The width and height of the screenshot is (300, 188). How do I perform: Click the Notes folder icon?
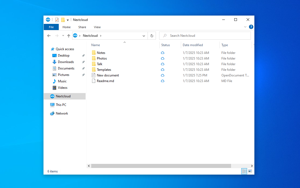point(94,53)
